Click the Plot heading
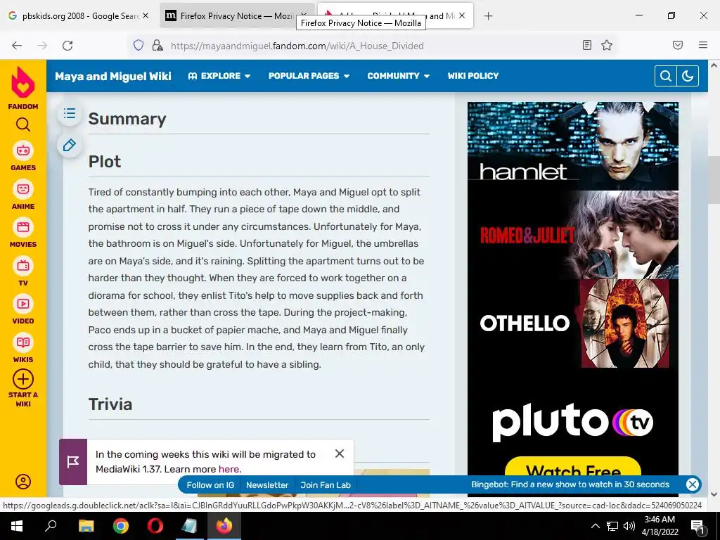 coord(105,162)
